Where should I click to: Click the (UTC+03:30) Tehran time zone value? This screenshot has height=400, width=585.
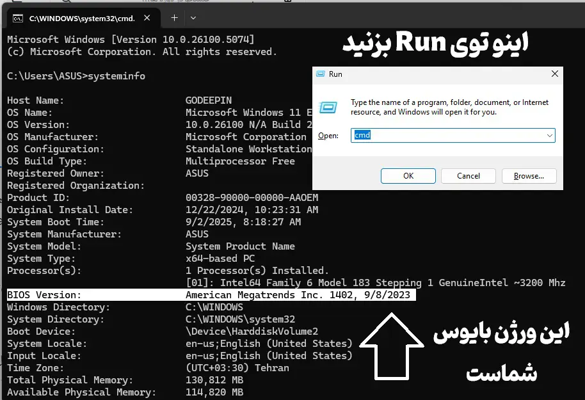(x=237, y=368)
